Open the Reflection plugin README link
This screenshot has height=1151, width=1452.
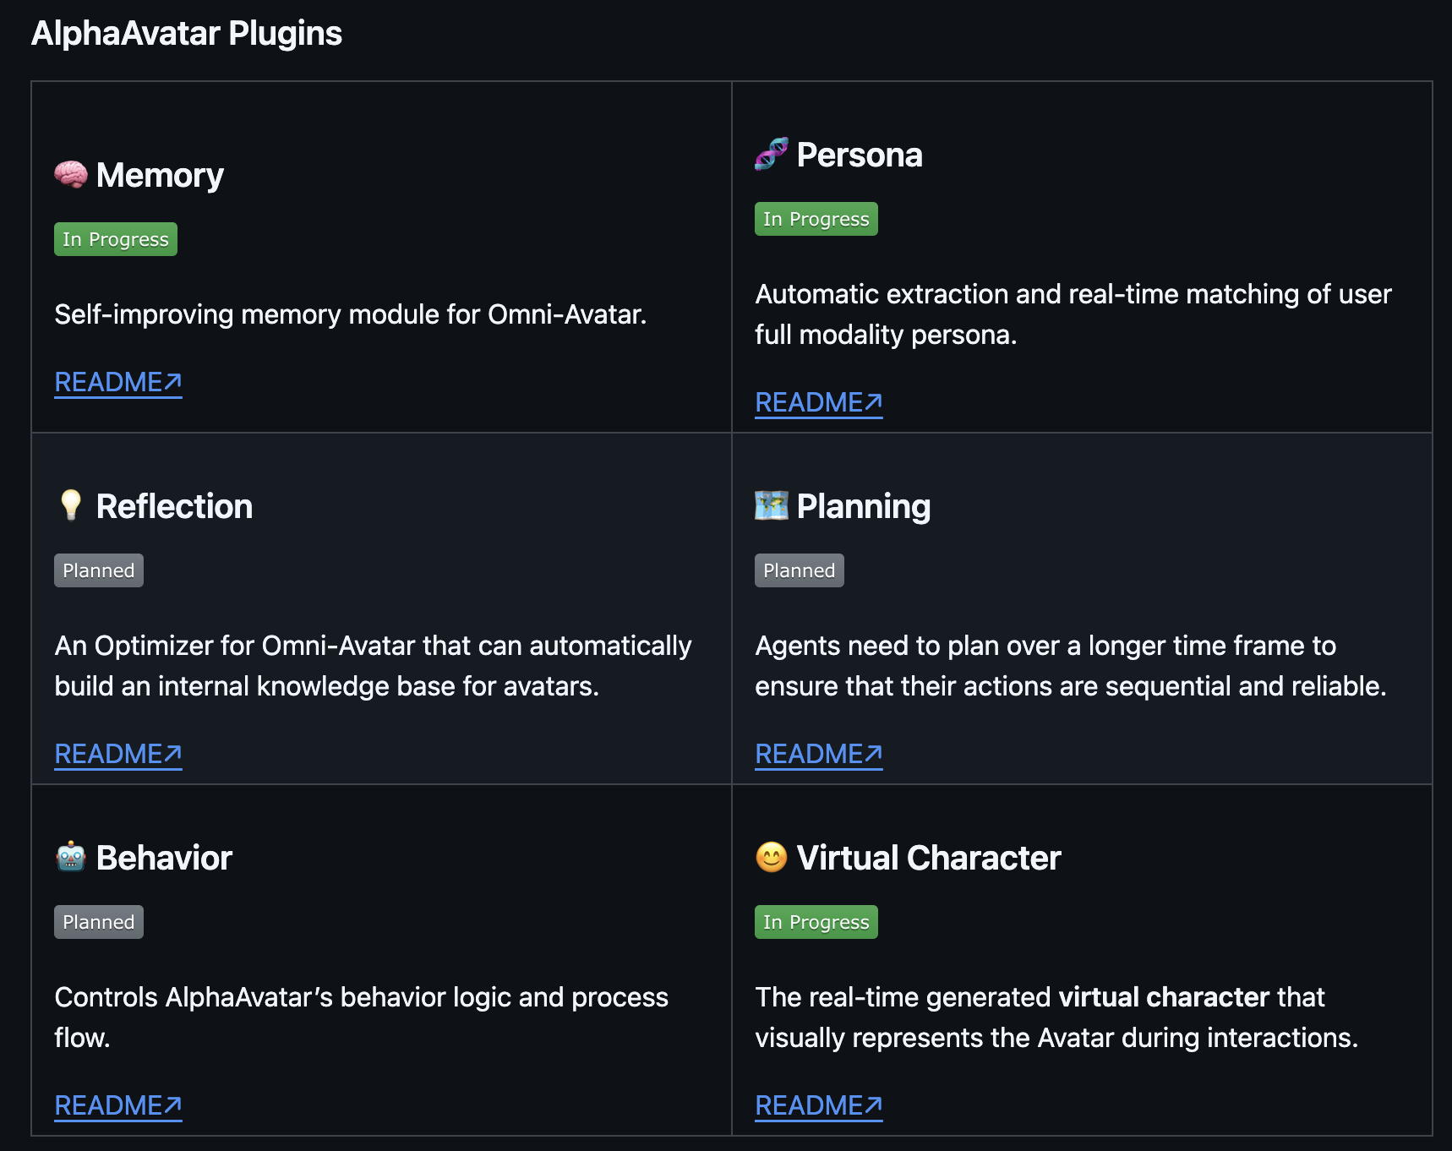(118, 755)
